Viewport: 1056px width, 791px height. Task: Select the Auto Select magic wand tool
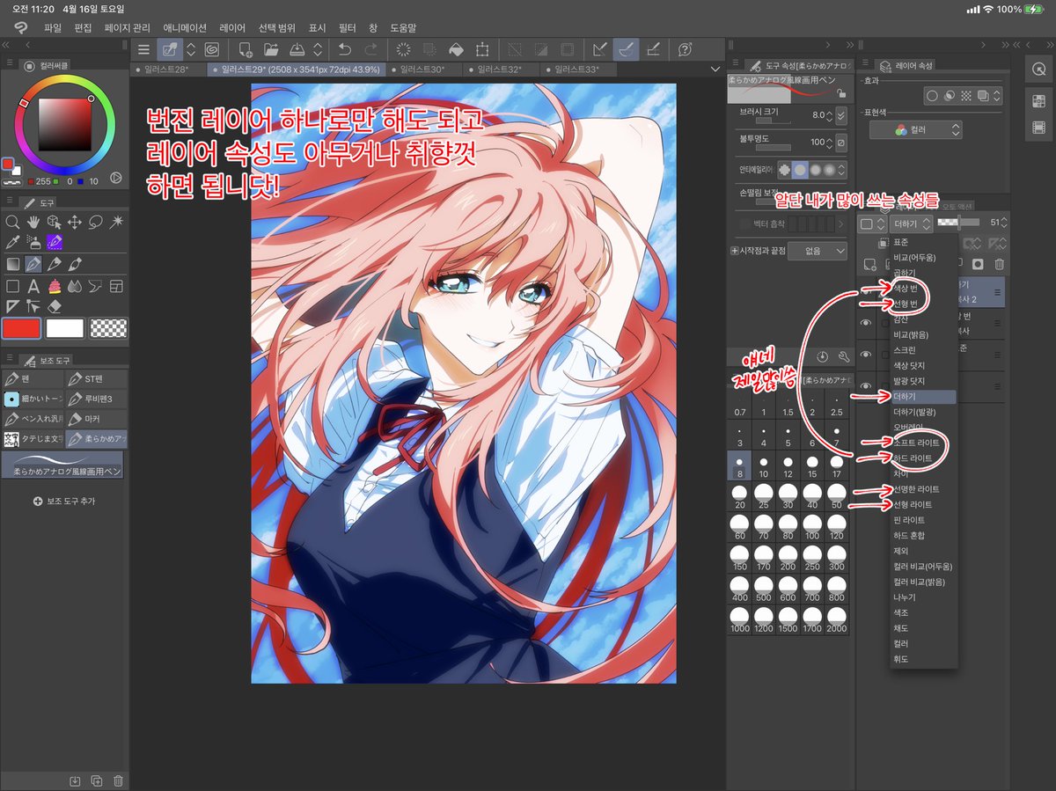point(117,222)
